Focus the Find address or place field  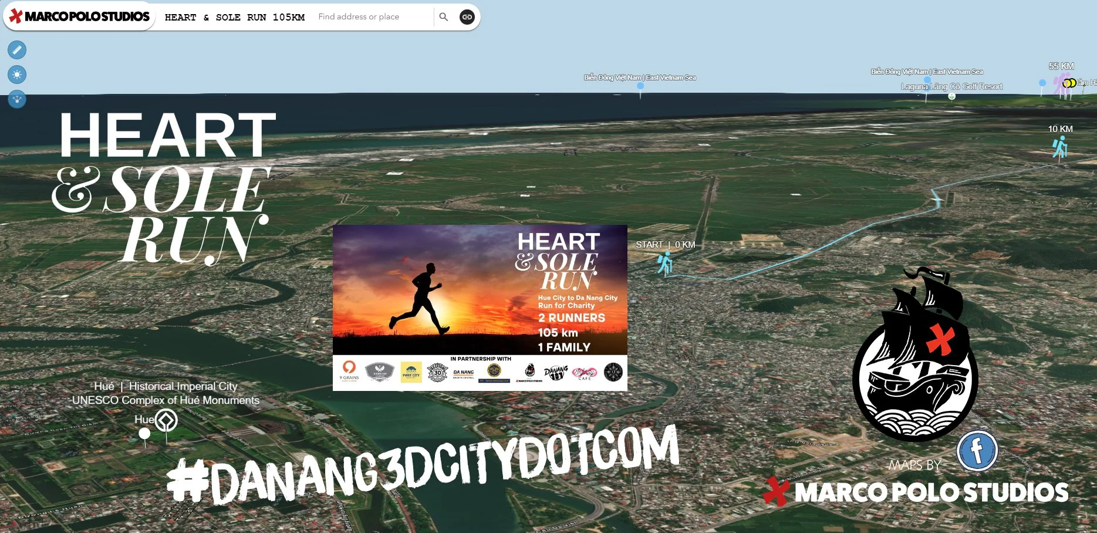coord(373,17)
